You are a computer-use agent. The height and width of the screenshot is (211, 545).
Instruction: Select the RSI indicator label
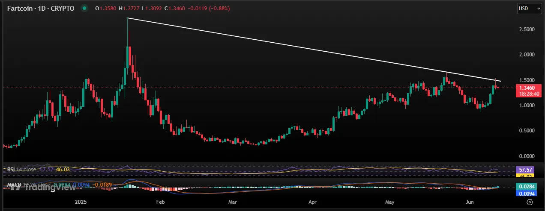(x=12, y=170)
